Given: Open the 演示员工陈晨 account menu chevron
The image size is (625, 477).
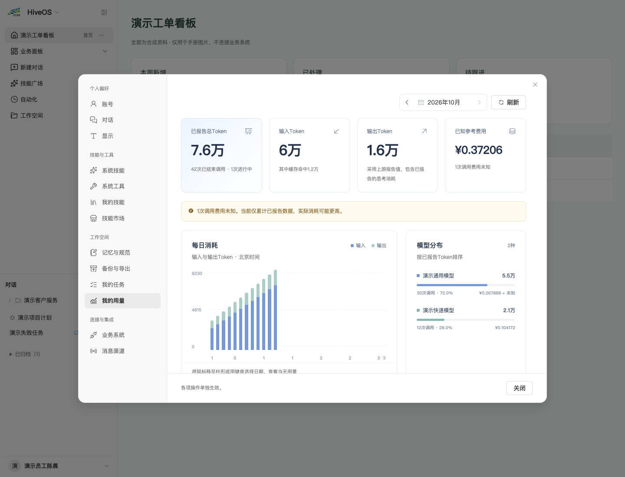Looking at the screenshot, I should click(107, 466).
